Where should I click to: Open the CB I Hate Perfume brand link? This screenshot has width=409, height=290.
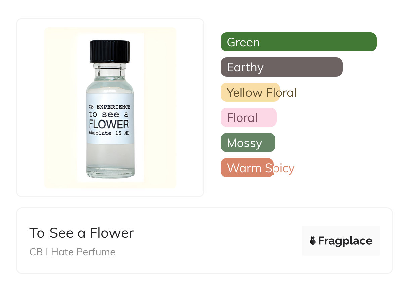tap(72, 252)
